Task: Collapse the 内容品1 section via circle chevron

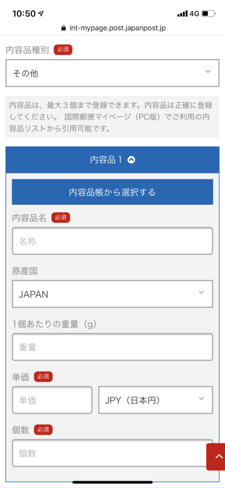Action: (131, 160)
